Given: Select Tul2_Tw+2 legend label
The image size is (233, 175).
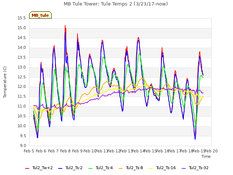Looking at the screenshot, I should (x=43, y=168).
